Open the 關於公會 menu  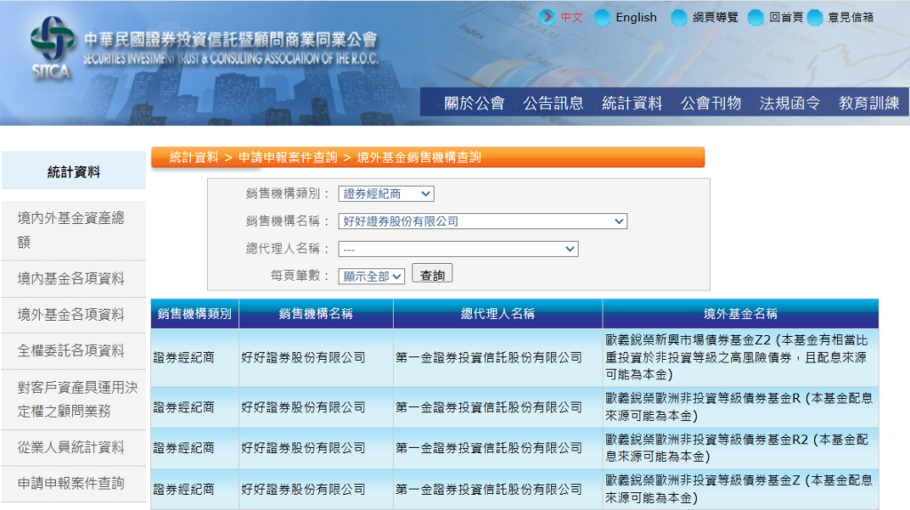tap(475, 103)
